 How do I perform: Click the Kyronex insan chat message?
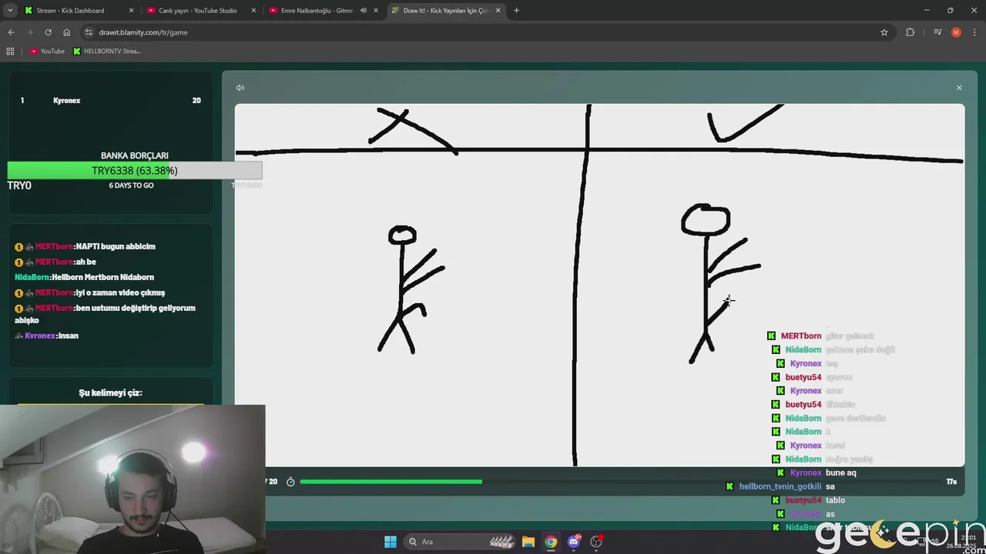[x=47, y=335]
